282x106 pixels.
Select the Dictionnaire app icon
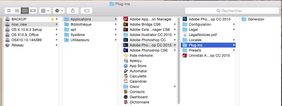(126, 102)
